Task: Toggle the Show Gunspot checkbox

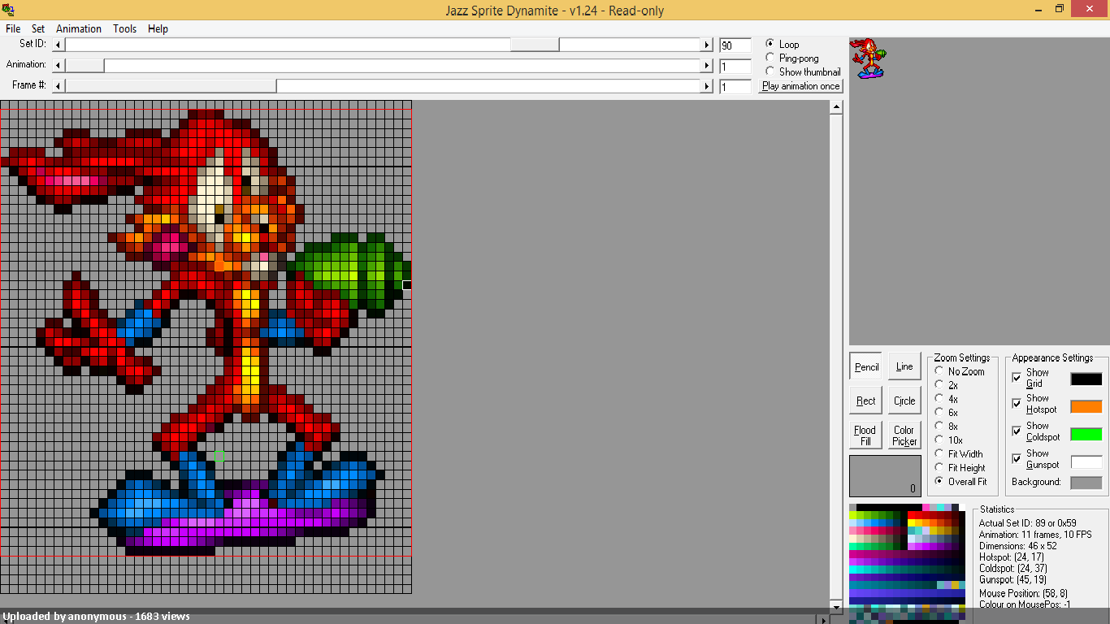Action: 1017,459
